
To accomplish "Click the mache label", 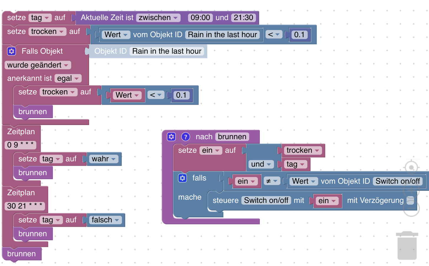I will click(190, 197).
